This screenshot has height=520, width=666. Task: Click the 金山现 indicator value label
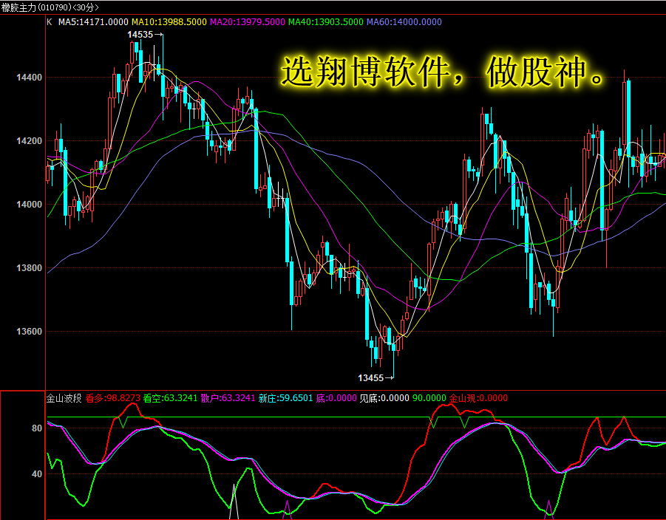pyautogui.click(x=478, y=398)
